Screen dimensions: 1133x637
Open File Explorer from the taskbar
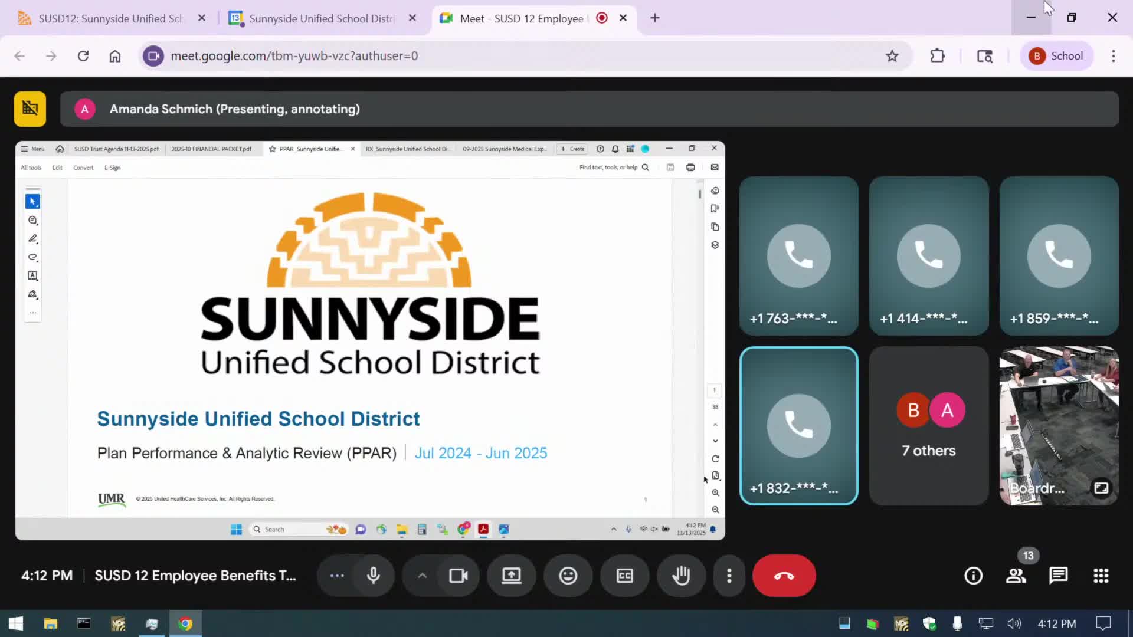click(x=51, y=623)
